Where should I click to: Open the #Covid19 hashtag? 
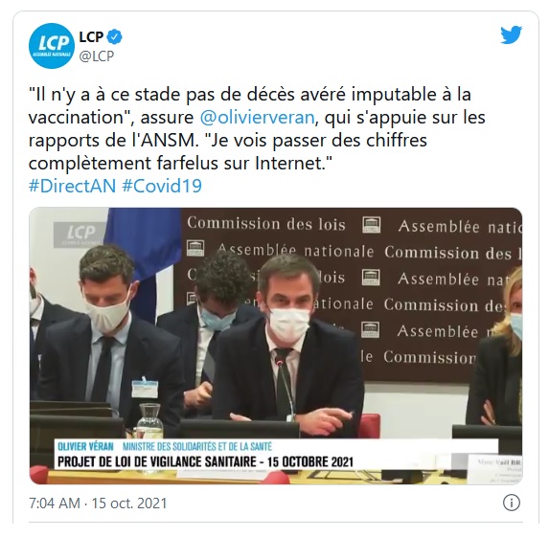[x=162, y=186]
